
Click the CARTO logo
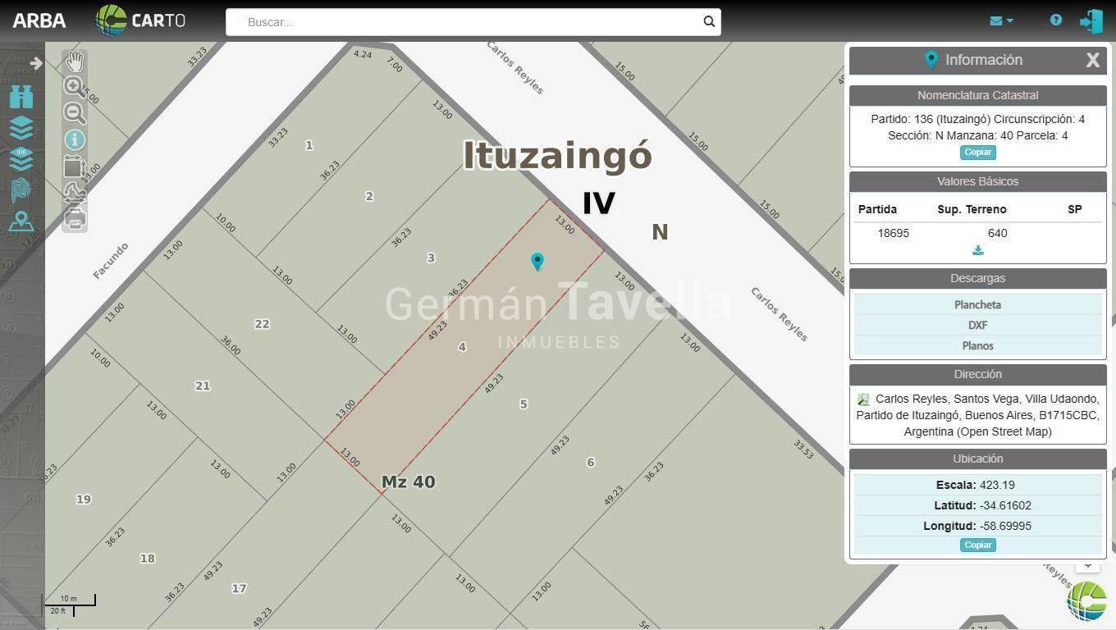click(x=140, y=21)
